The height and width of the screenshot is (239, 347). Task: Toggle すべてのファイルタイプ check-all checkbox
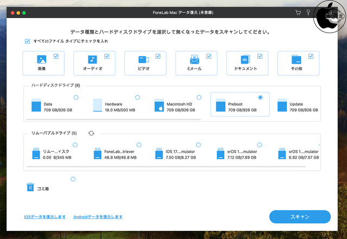pos(28,41)
